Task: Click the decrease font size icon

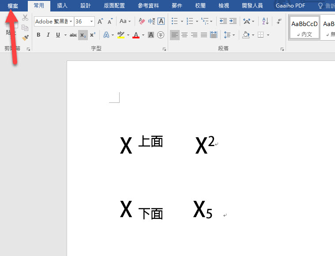Action: click(x=110, y=21)
